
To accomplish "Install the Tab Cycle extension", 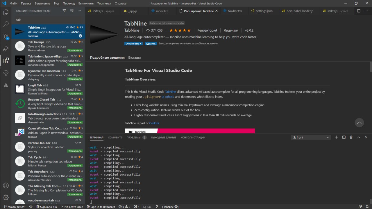I will click(x=75, y=165).
